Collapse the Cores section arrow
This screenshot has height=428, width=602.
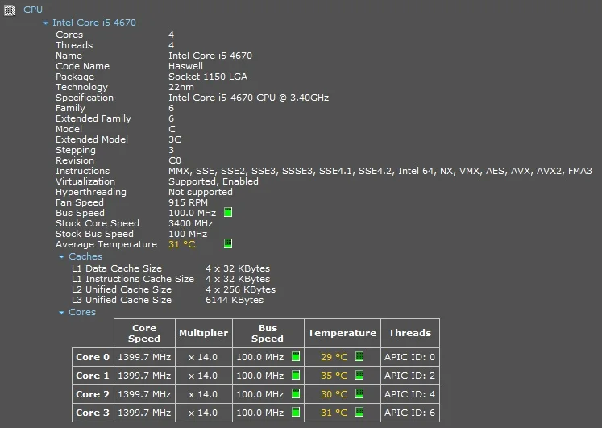(x=61, y=313)
